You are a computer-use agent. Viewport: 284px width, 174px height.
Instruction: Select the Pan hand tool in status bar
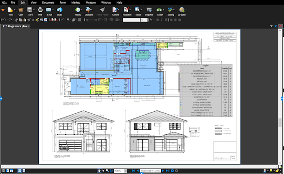coord(99,171)
